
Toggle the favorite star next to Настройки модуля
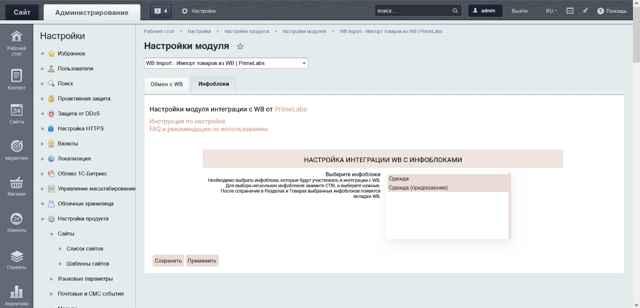pyautogui.click(x=240, y=47)
